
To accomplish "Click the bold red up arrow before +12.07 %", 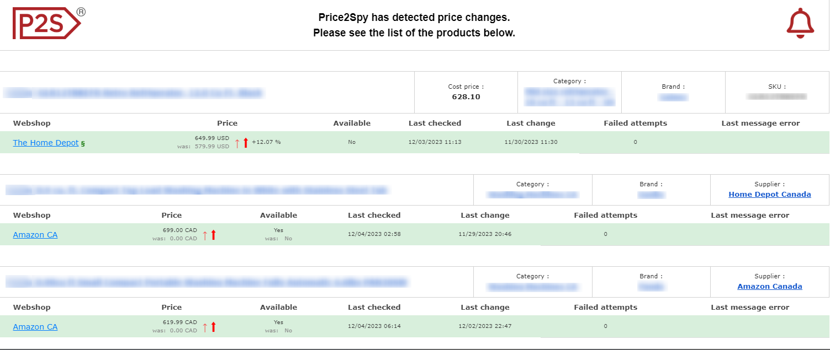I will point(246,143).
